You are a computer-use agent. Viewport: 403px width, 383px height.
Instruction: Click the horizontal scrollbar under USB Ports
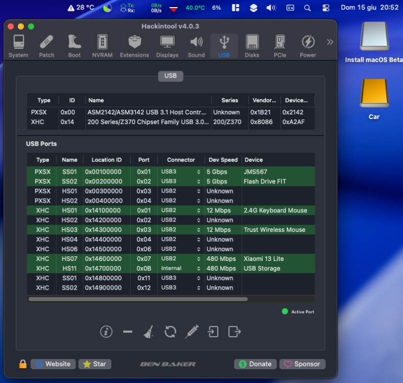138,299
